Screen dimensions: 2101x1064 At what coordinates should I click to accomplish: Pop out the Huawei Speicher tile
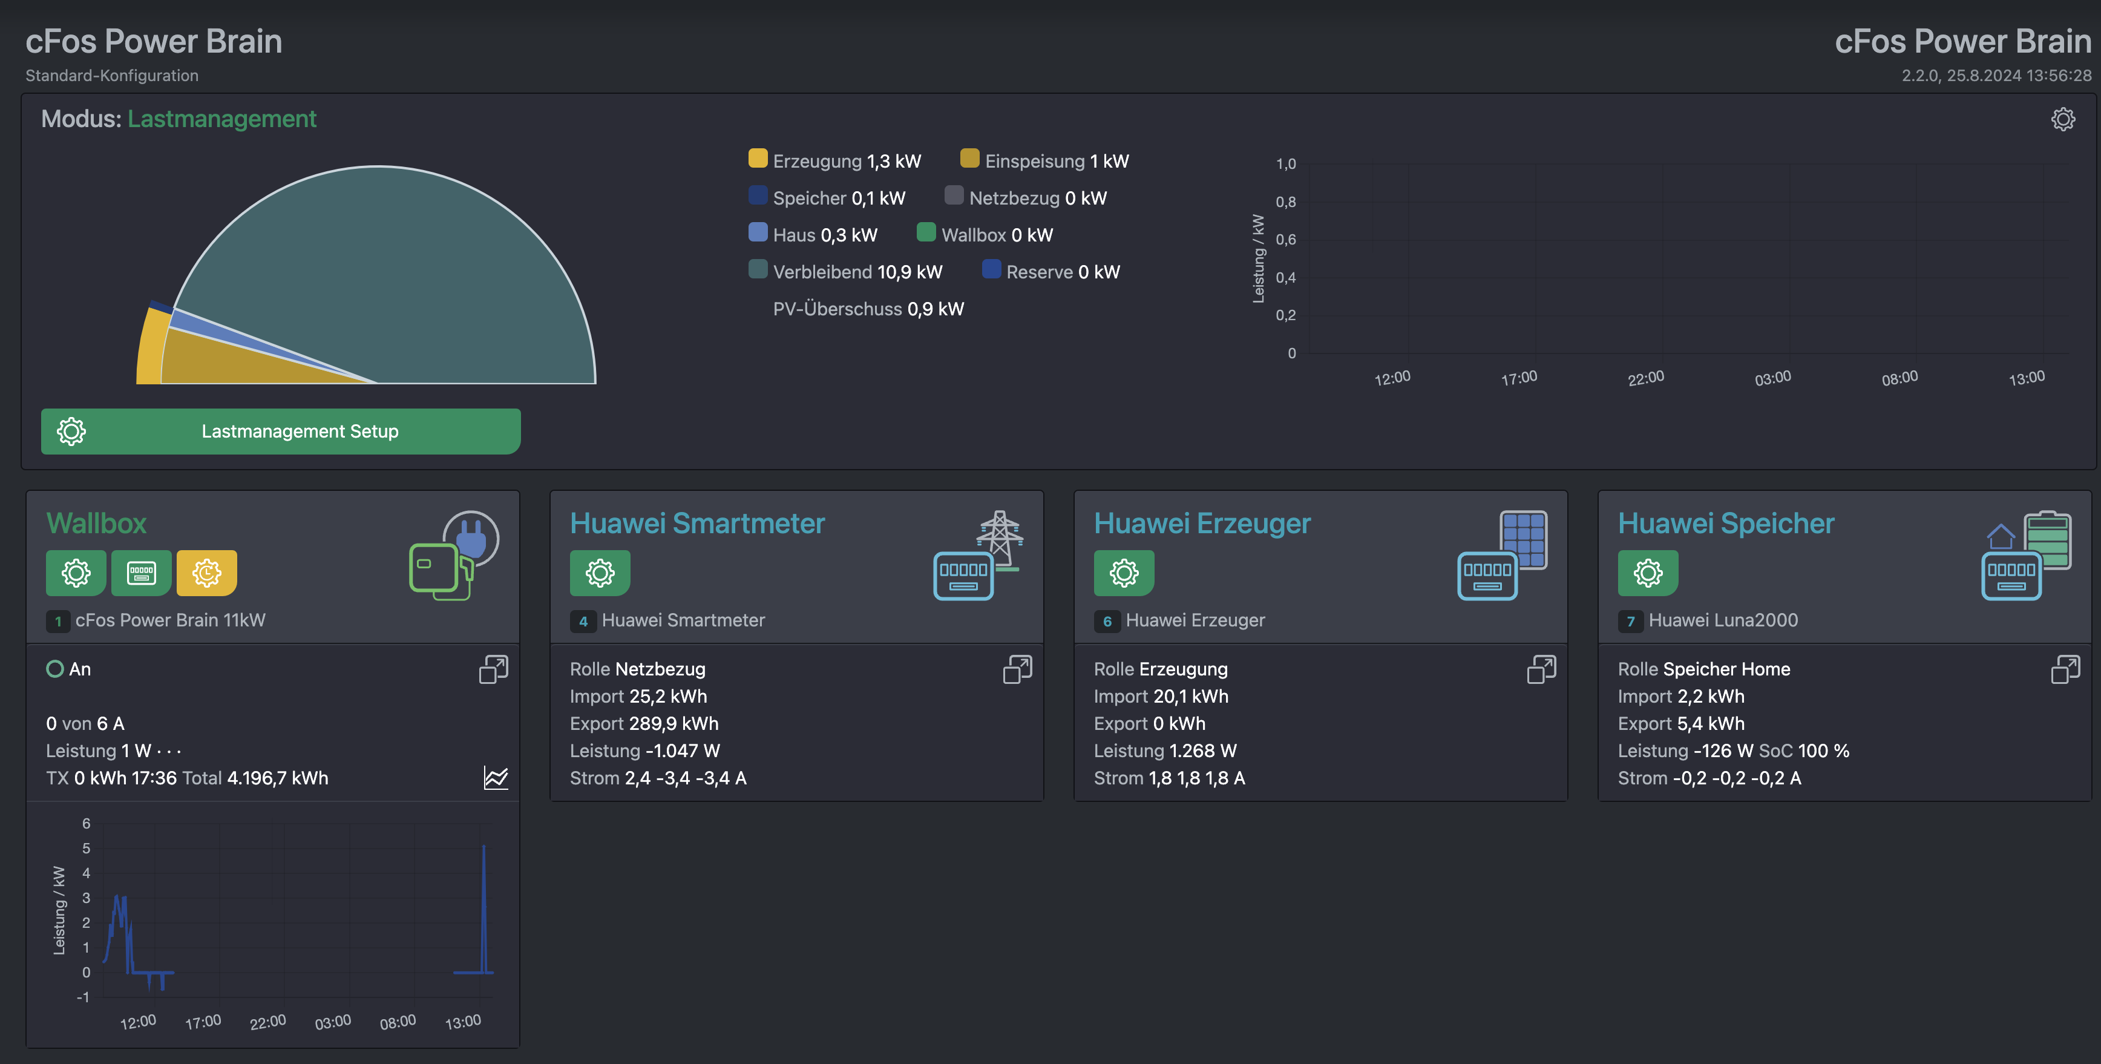click(x=2065, y=669)
